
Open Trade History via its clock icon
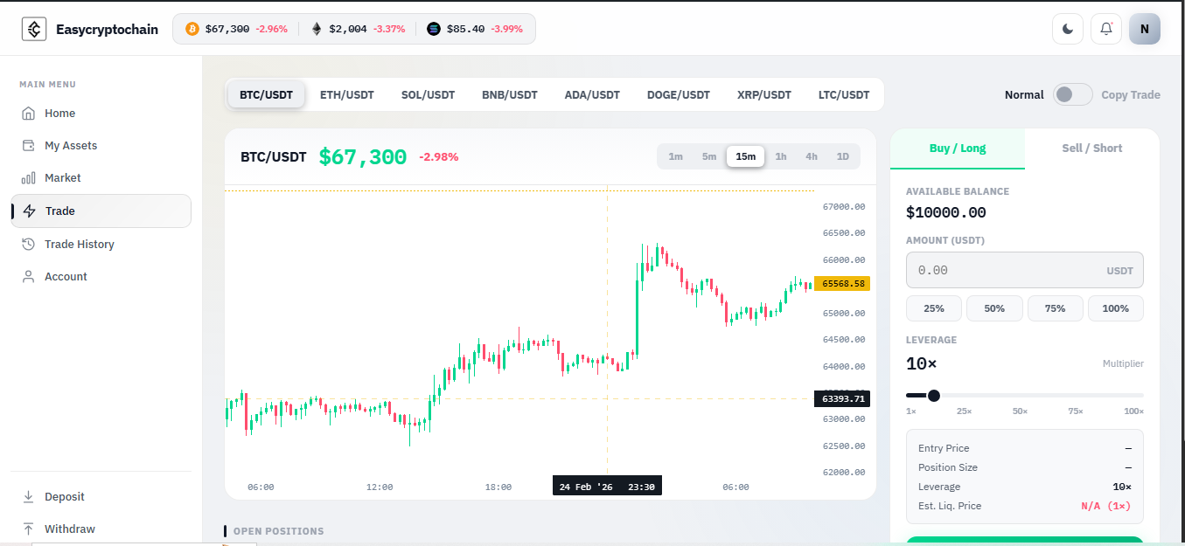tap(29, 244)
